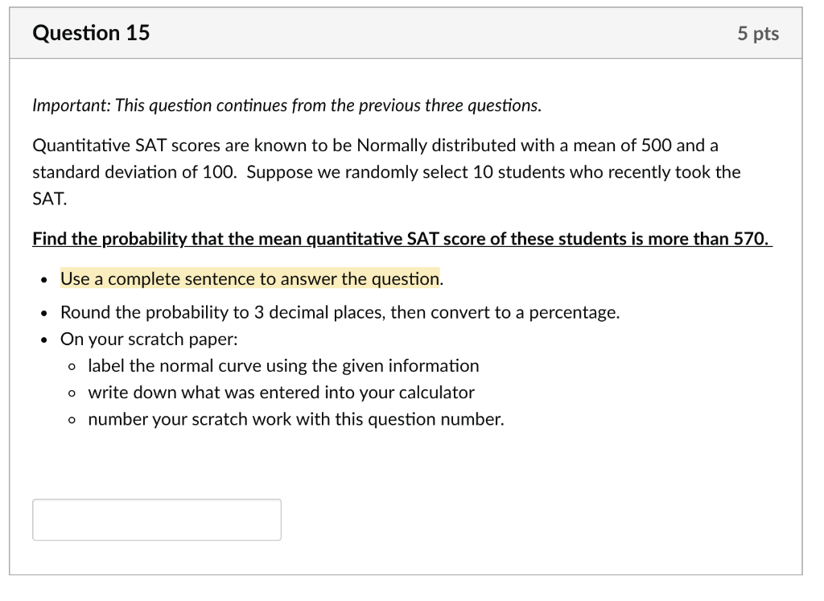824x601 pixels.
Task: Click the Important italic note
Action: pos(286,105)
